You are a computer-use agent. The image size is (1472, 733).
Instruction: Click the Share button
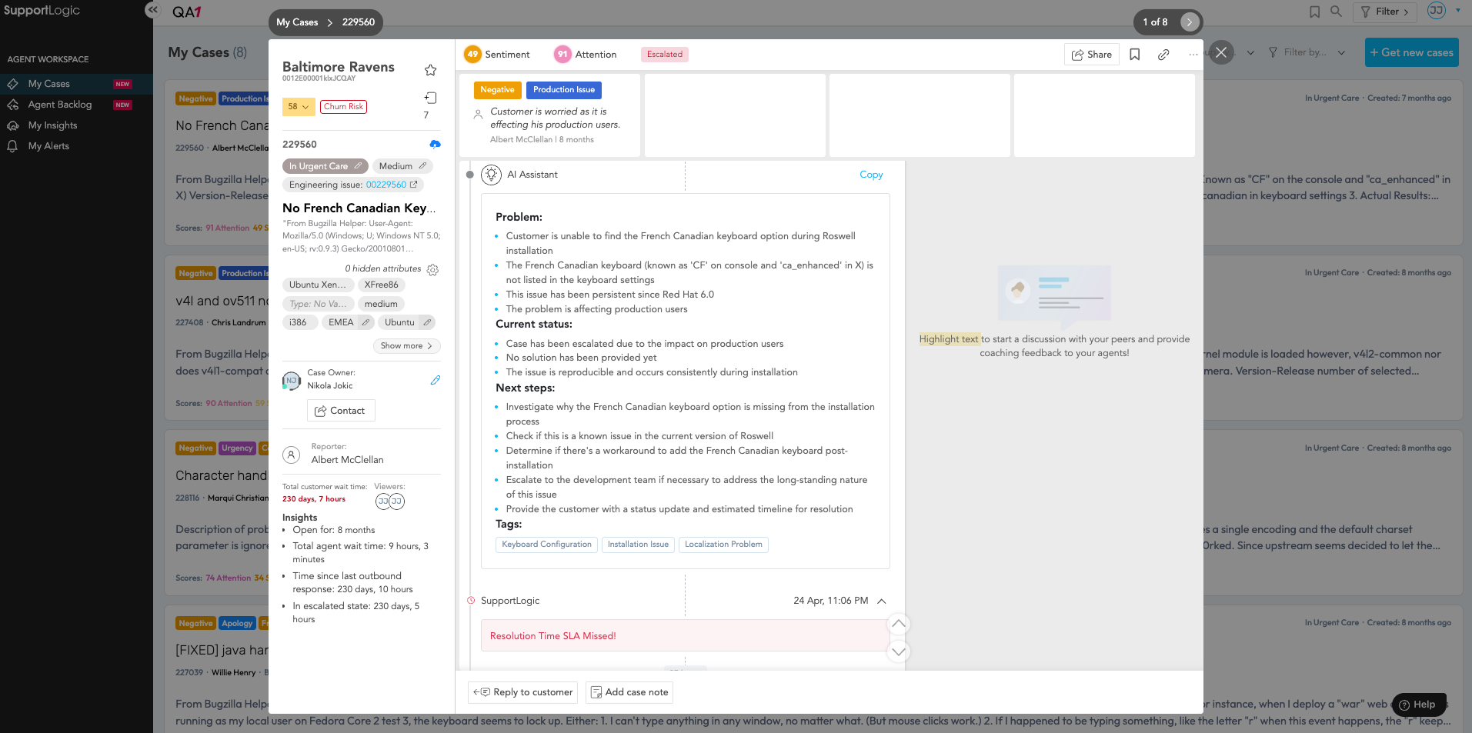click(1092, 54)
